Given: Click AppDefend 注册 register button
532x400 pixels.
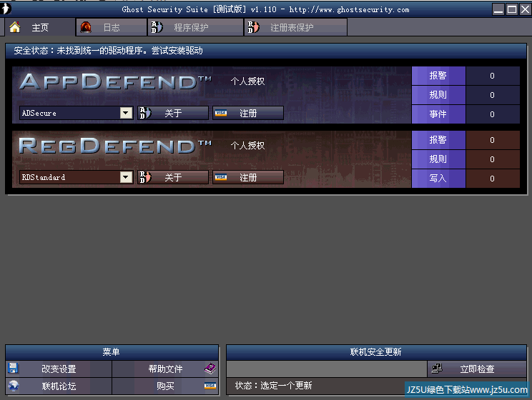Looking at the screenshot, I should (248, 113).
